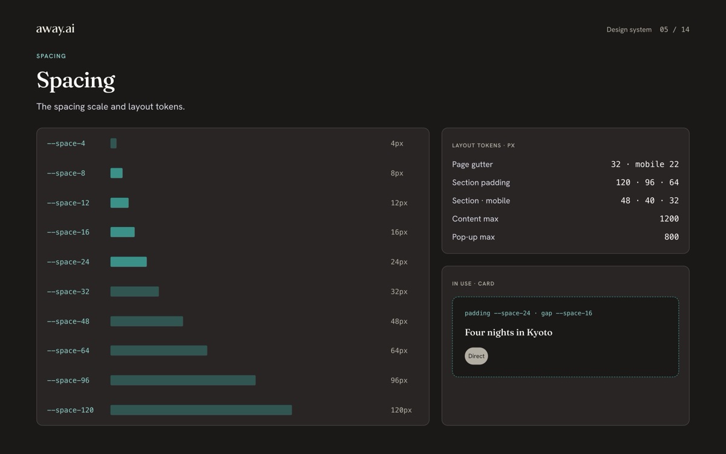Click the "Page gutter" label
The image size is (726, 454).
tap(473, 165)
